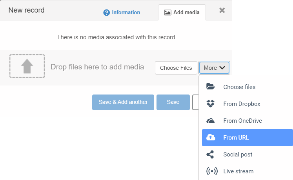Image resolution: width=293 pixels, height=180 pixels.
Task: Select Social post menu option
Action: click(248, 155)
